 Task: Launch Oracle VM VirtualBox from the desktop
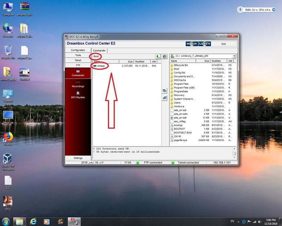pos(8,162)
